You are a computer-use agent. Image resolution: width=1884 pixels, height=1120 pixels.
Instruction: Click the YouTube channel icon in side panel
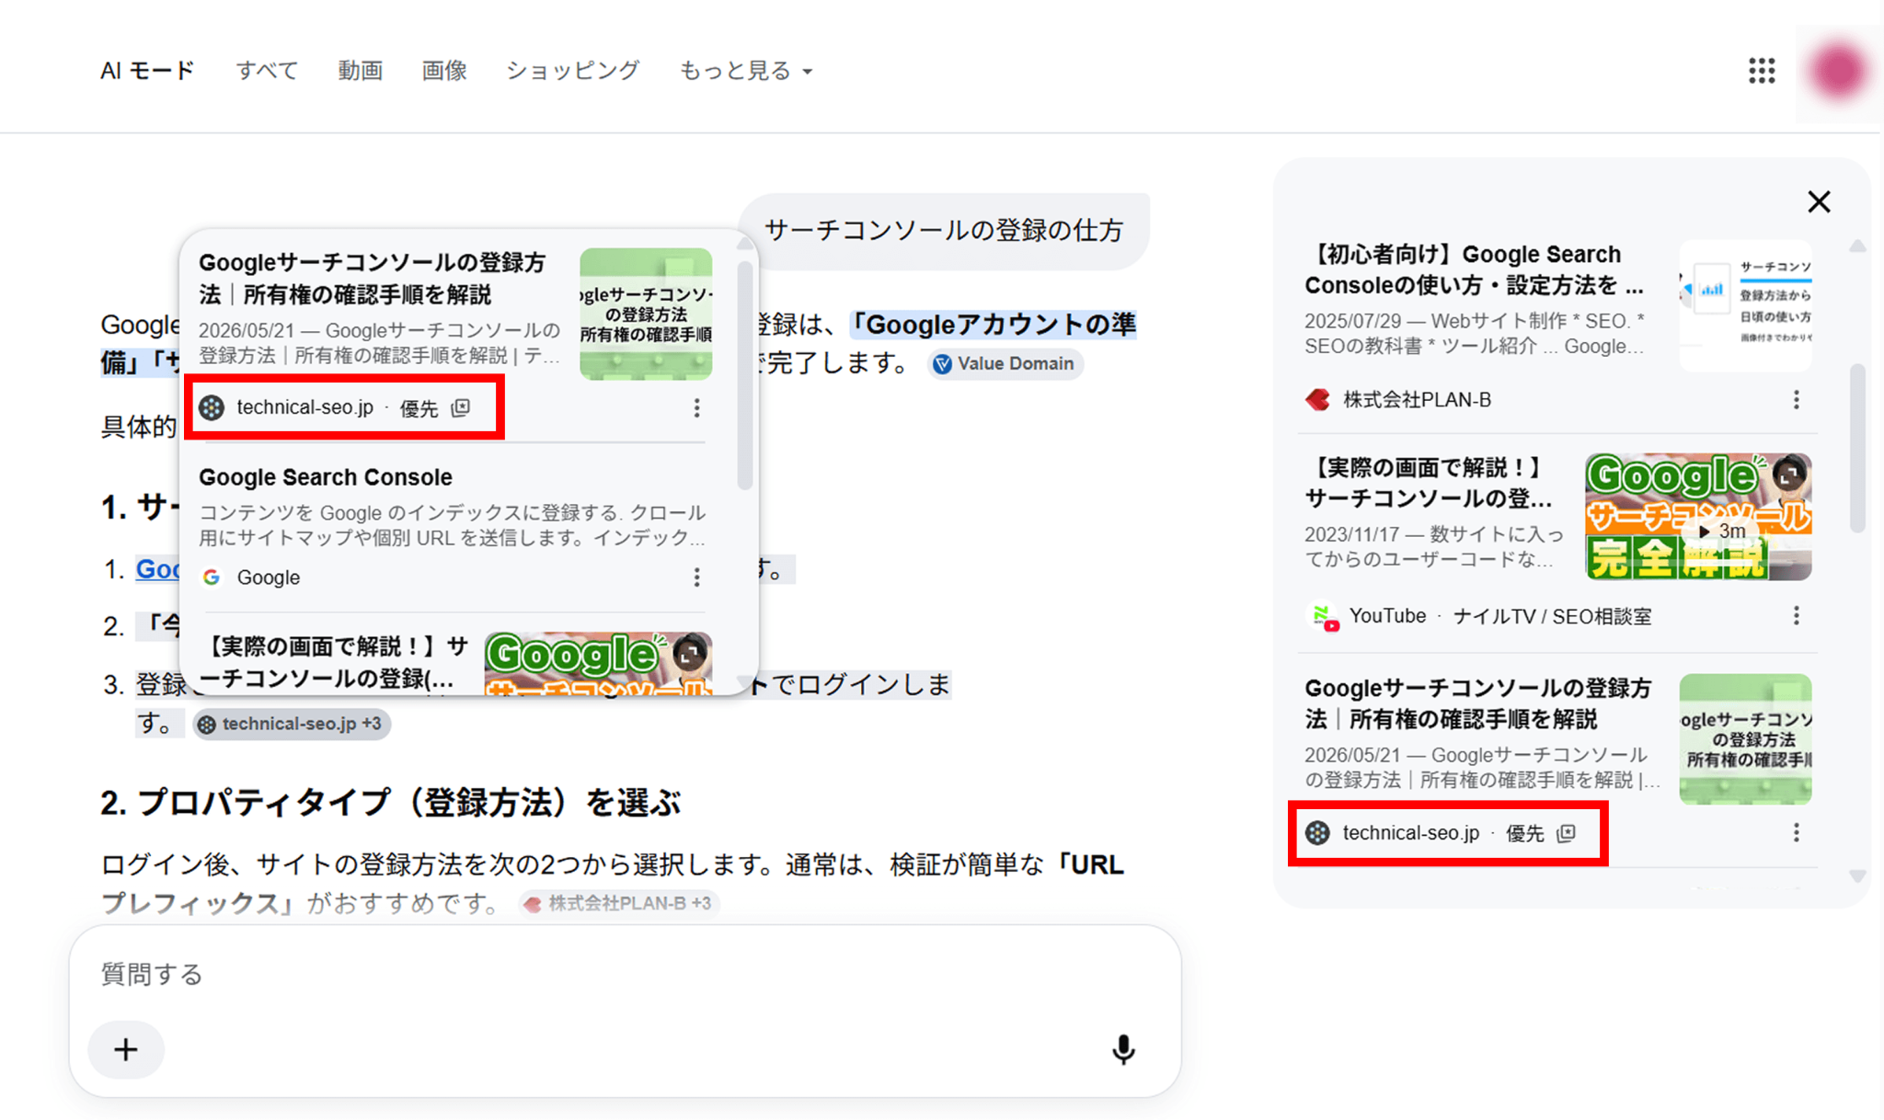[x=1324, y=616]
